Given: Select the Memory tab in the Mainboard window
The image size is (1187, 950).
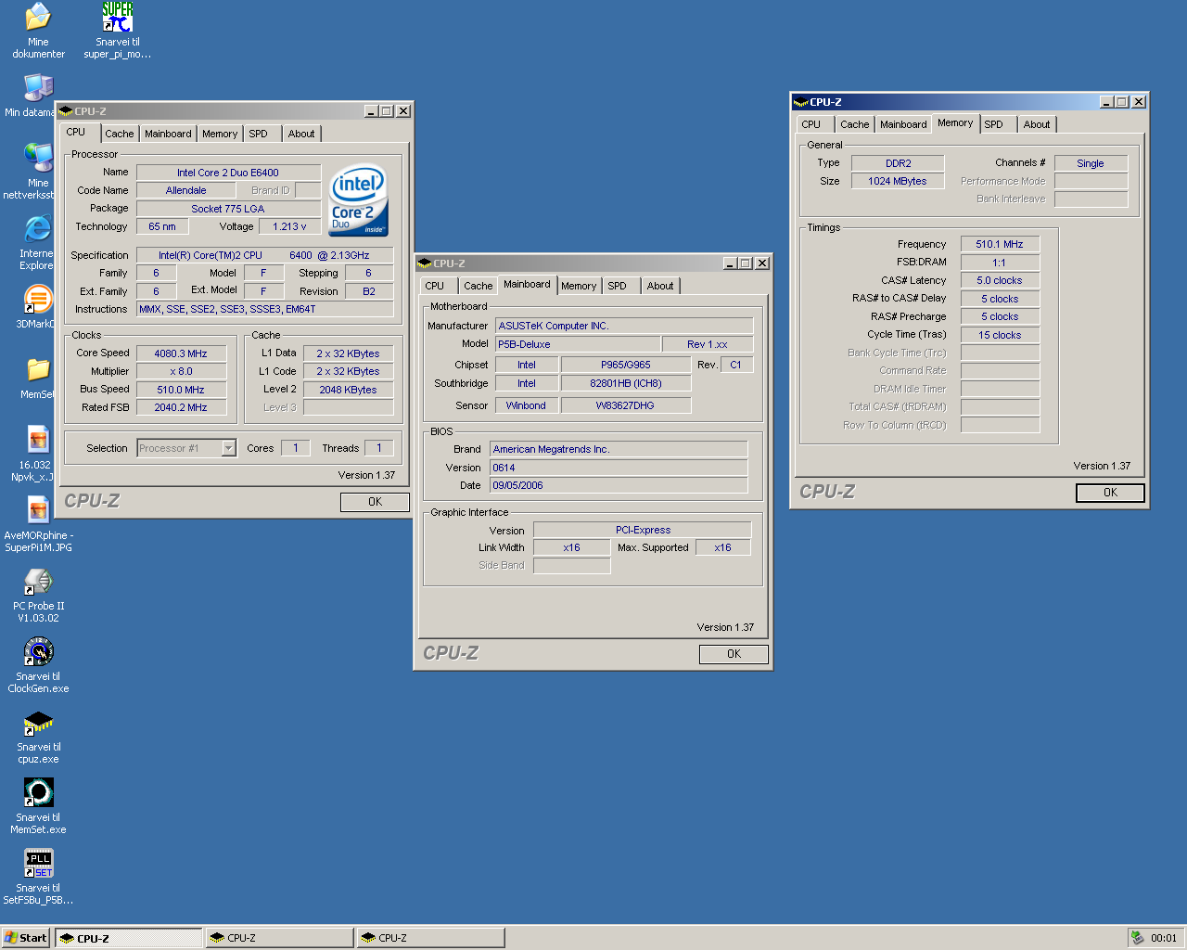Looking at the screenshot, I should (x=579, y=286).
